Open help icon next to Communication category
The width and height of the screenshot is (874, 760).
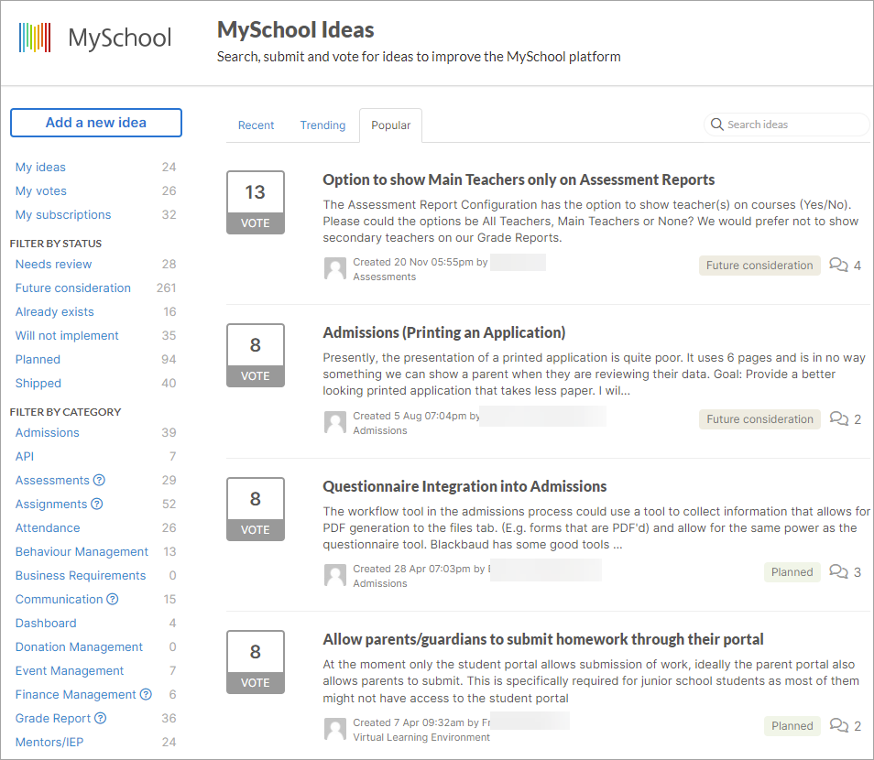[x=113, y=600]
